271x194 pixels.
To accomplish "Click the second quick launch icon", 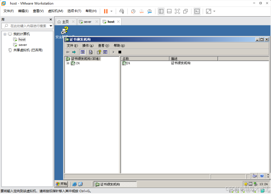I will pos(81,184).
